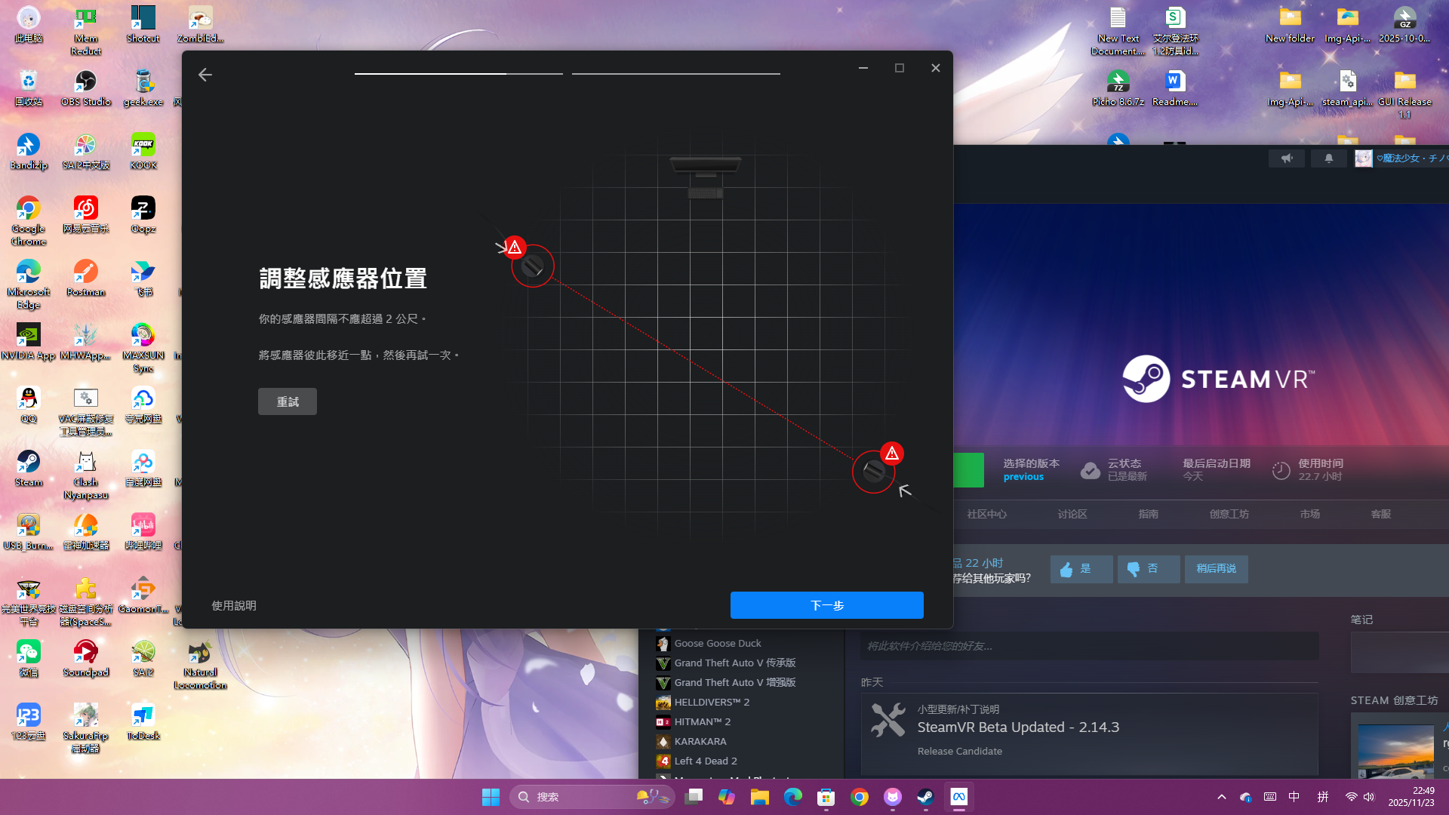The width and height of the screenshot is (1449, 815).
Task: Expand the system tray hidden icons chevron
Action: [1221, 797]
